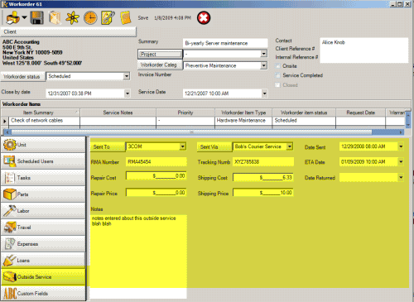Click the Contact field showing Alice Knob
414x302 pixels.
(x=364, y=50)
